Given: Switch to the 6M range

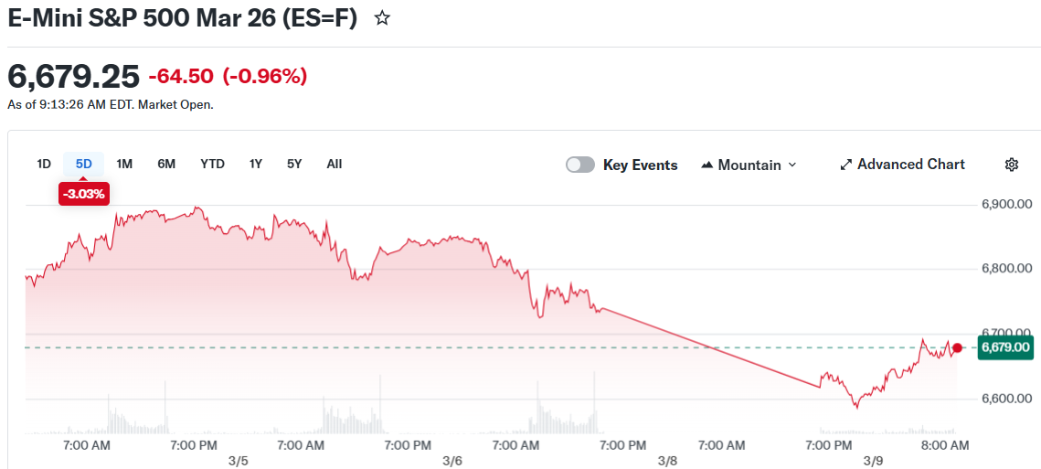Looking at the screenshot, I should click(x=166, y=164).
